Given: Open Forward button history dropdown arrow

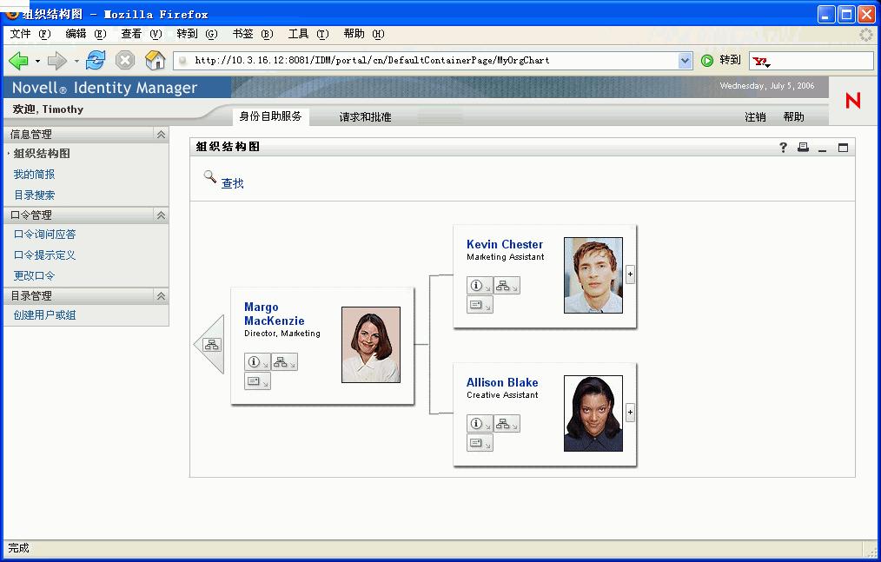Looking at the screenshot, I should pyautogui.click(x=76, y=61).
